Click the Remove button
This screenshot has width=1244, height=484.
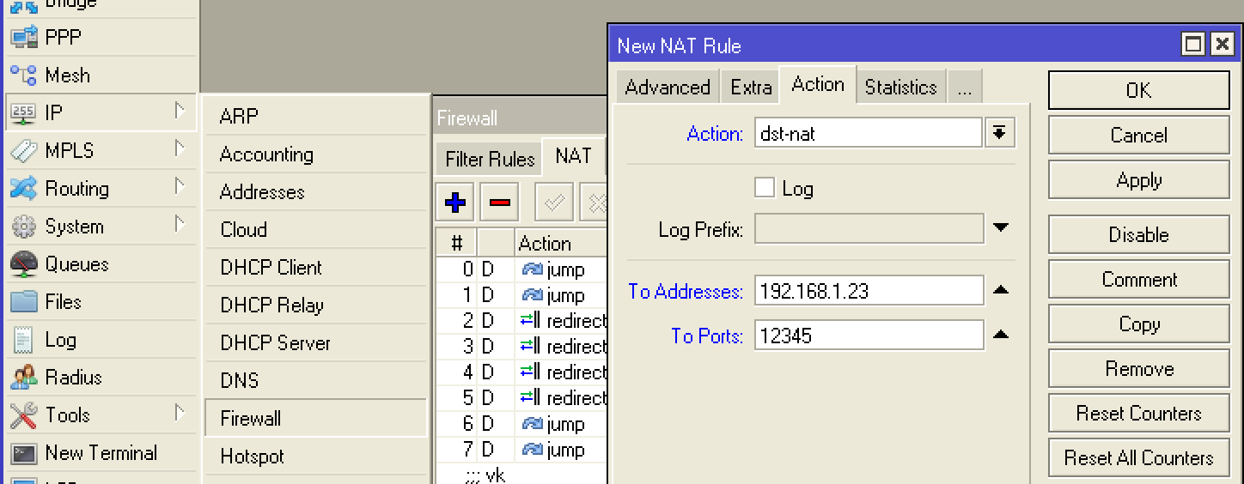(1139, 369)
